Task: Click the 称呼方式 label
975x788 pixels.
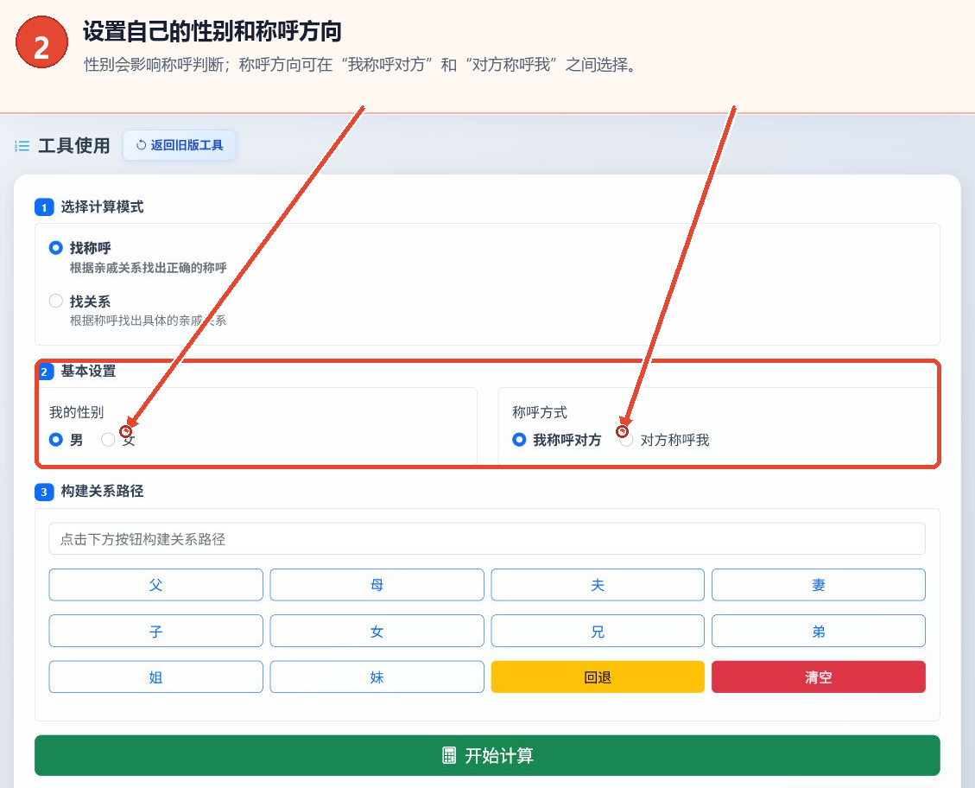Action: pos(540,412)
